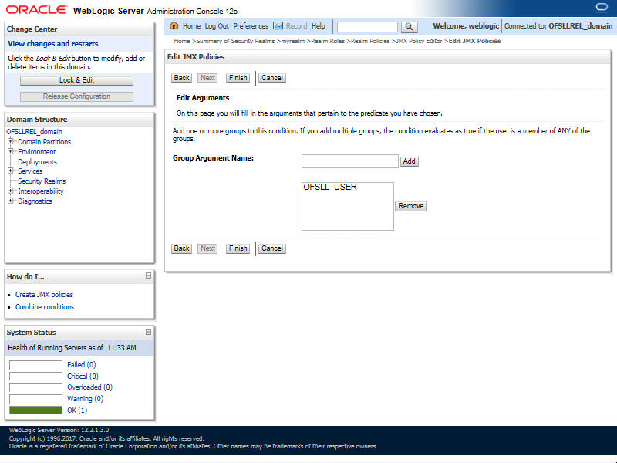The height and width of the screenshot is (463, 617).
Task: Click the bottom Finish button
Action: 238,248
